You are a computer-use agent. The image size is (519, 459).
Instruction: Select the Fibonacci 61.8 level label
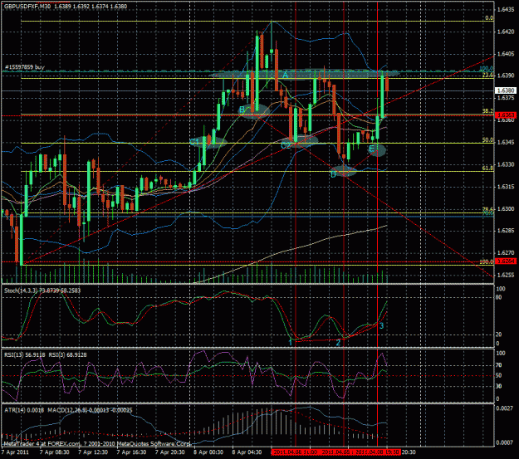pos(488,168)
